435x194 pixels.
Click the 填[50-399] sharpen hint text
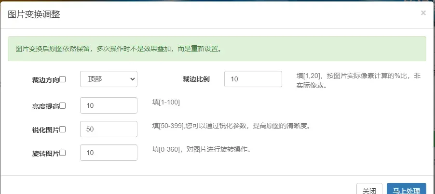click(231, 126)
